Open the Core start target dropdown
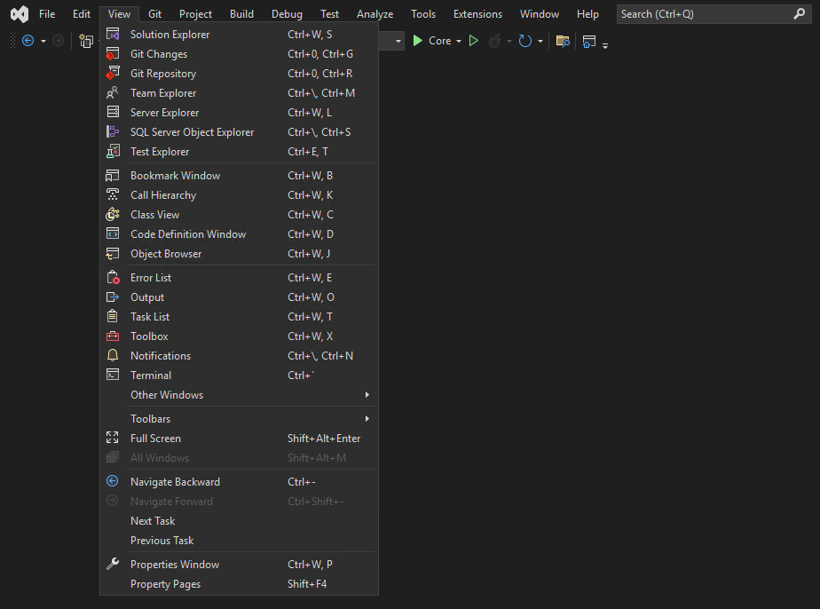 tap(459, 41)
